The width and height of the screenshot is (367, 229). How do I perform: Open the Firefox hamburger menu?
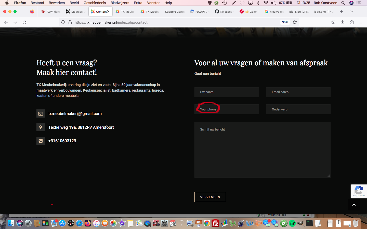click(x=361, y=22)
